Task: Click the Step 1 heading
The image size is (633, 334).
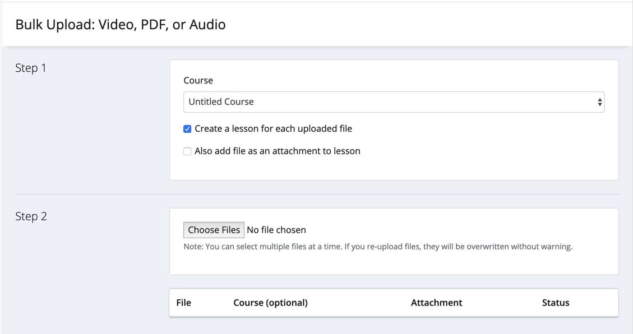Action: (31, 68)
